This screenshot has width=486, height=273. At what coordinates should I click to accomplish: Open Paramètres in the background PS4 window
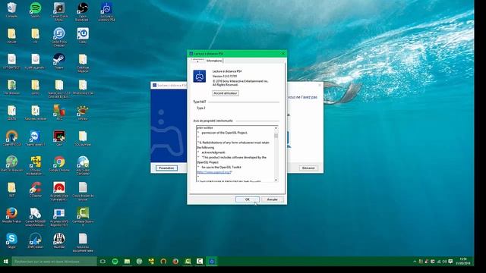[x=166, y=168]
